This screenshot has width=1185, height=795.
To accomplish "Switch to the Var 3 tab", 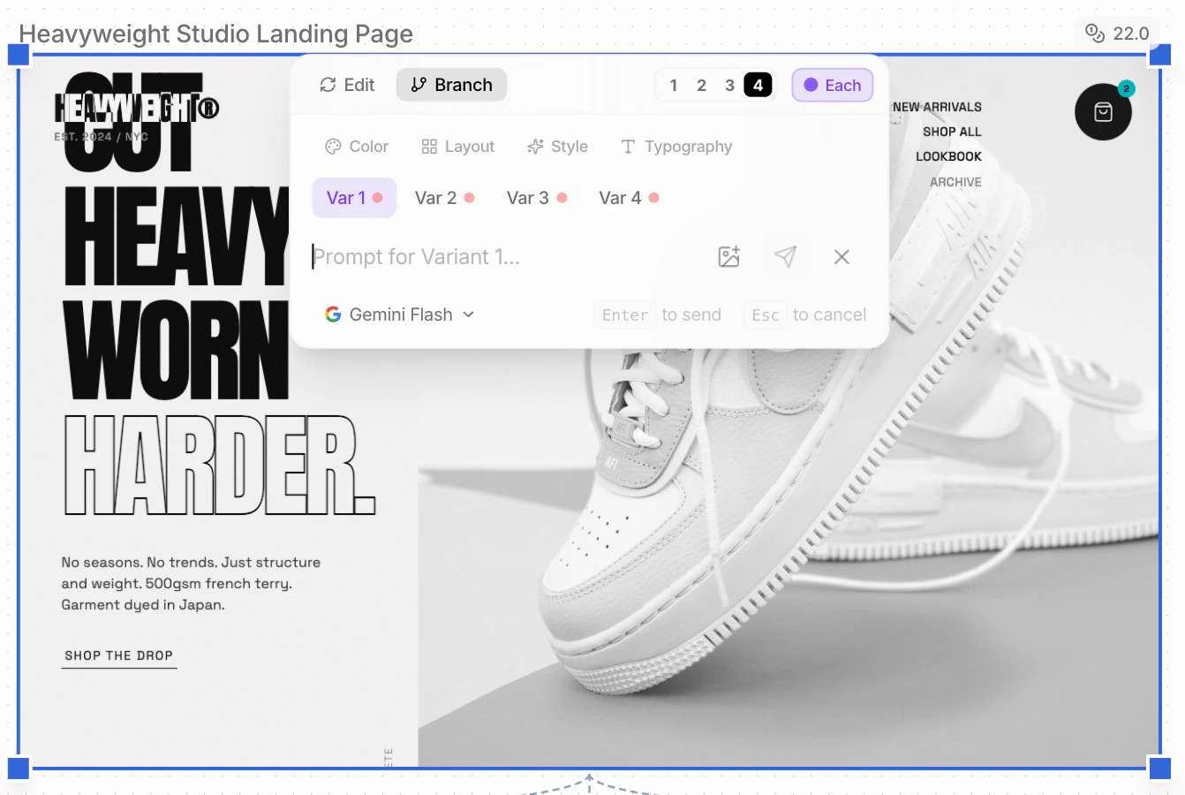I will point(528,197).
